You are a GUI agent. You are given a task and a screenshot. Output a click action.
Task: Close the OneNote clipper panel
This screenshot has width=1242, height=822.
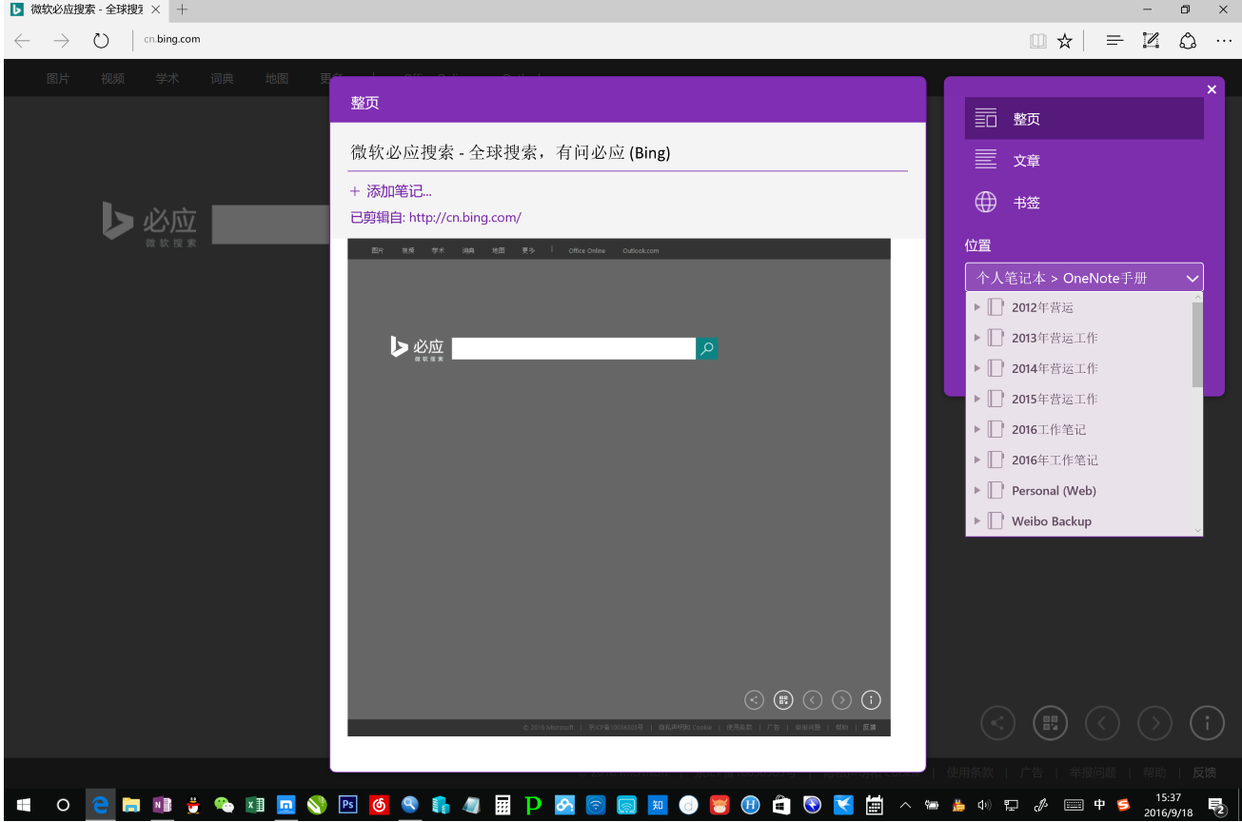click(1212, 89)
